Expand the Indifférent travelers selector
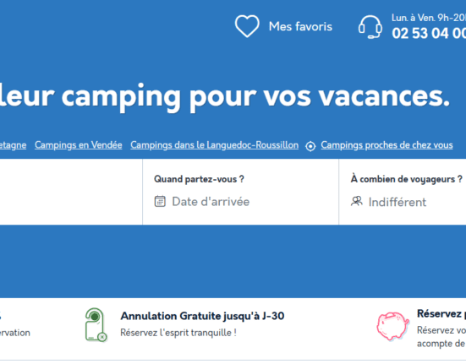 pyautogui.click(x=397, y=202)
